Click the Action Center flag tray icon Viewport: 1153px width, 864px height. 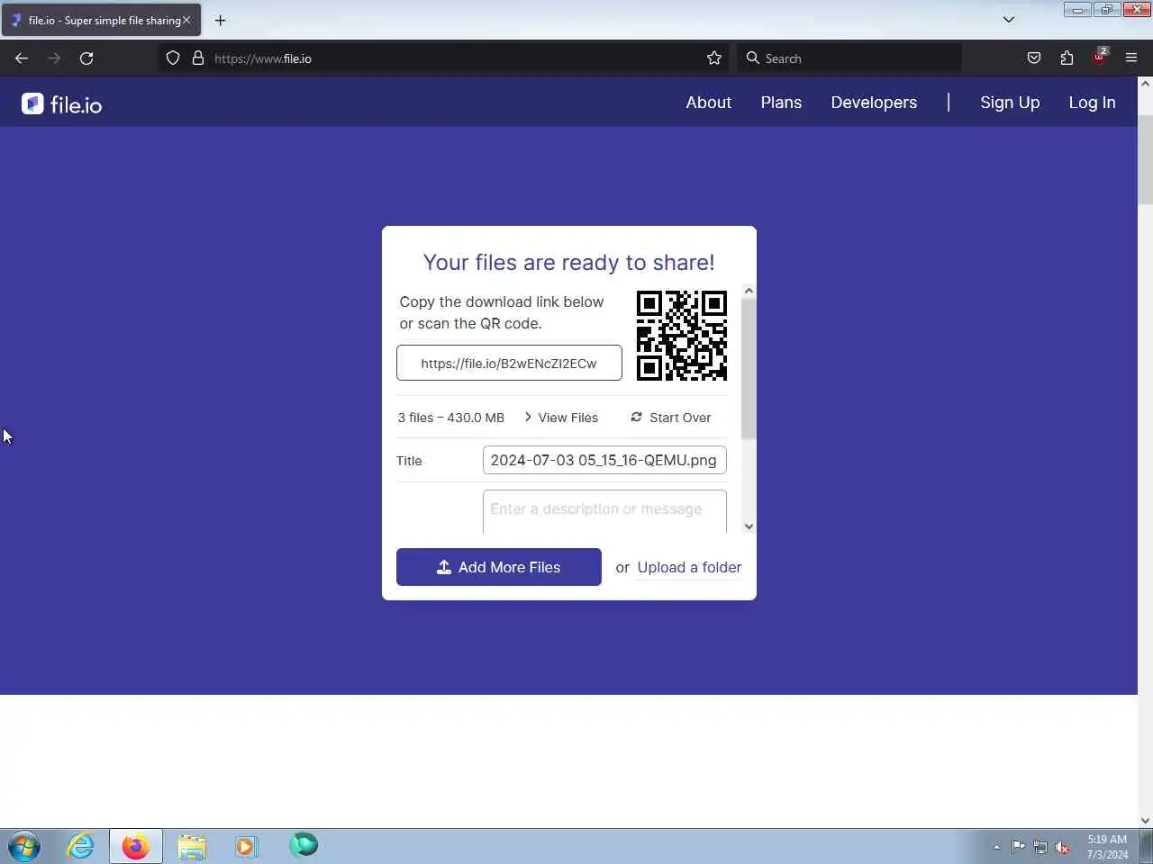(1018, 847)
